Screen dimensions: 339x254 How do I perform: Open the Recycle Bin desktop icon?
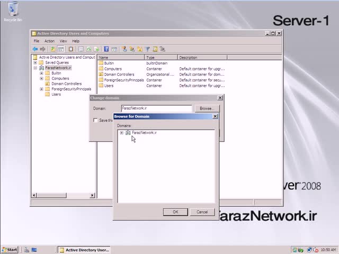point(13,12)
